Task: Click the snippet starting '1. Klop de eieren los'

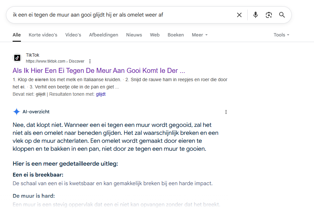Action: tap(120, 83)
